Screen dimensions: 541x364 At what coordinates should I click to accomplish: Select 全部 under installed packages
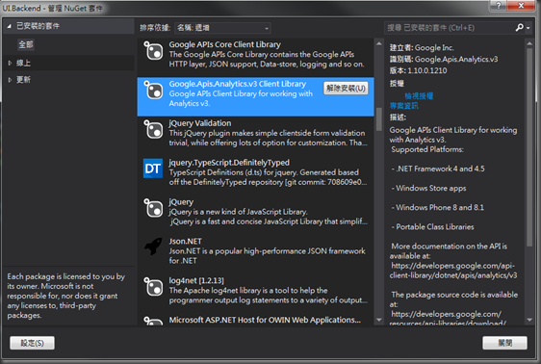click(x=26, y=44)
